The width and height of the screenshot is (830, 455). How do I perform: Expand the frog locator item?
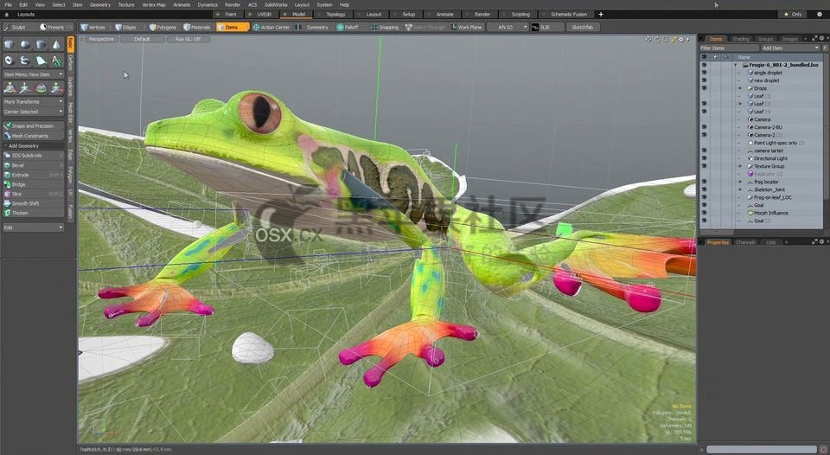[x=741, y=182]
